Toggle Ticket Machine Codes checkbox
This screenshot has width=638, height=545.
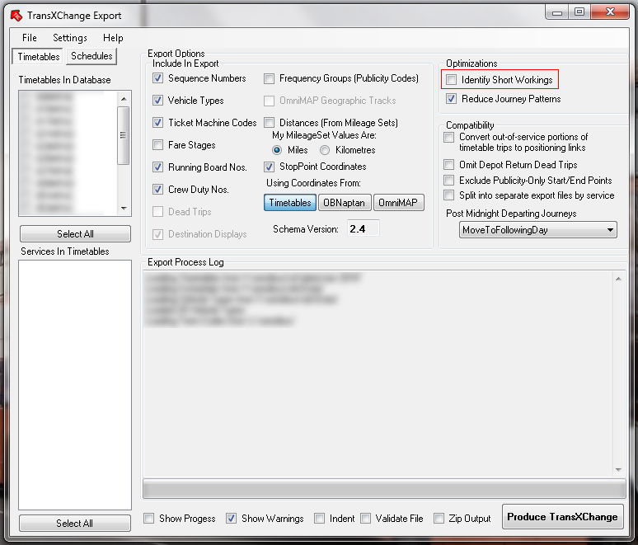coord(158,123)
